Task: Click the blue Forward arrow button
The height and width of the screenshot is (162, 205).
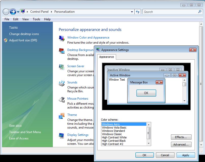Action: click(x=13, y=12)
